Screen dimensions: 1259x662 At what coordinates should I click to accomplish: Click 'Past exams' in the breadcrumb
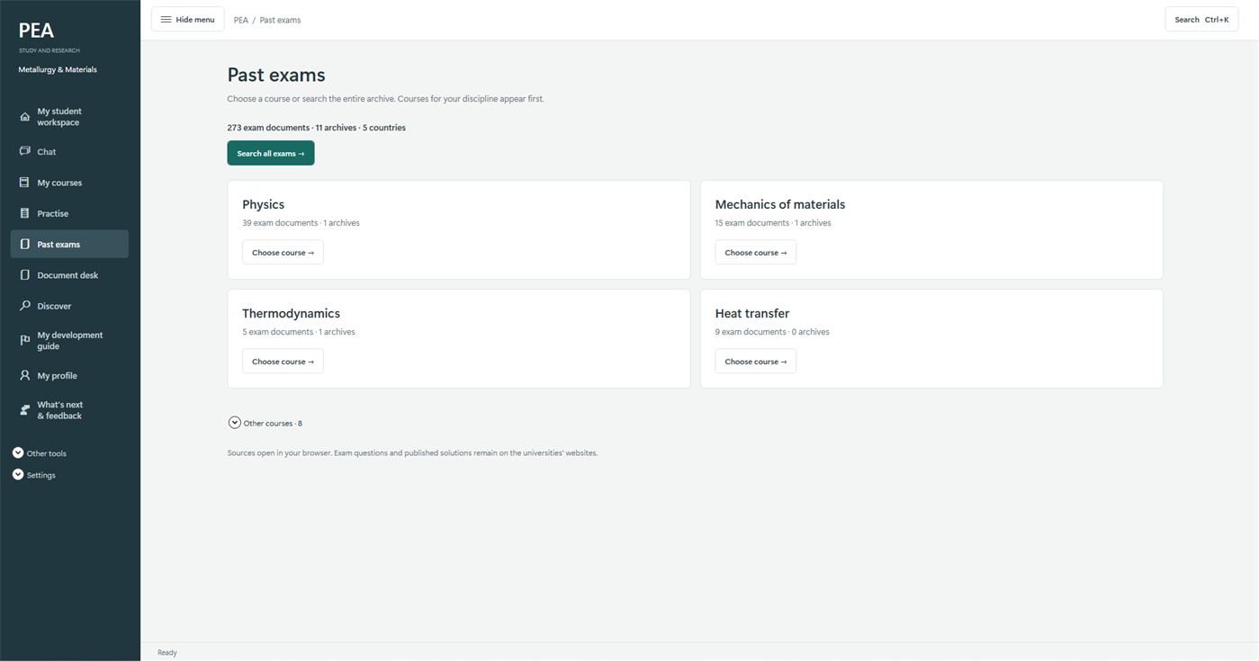(x=281, y=20)
